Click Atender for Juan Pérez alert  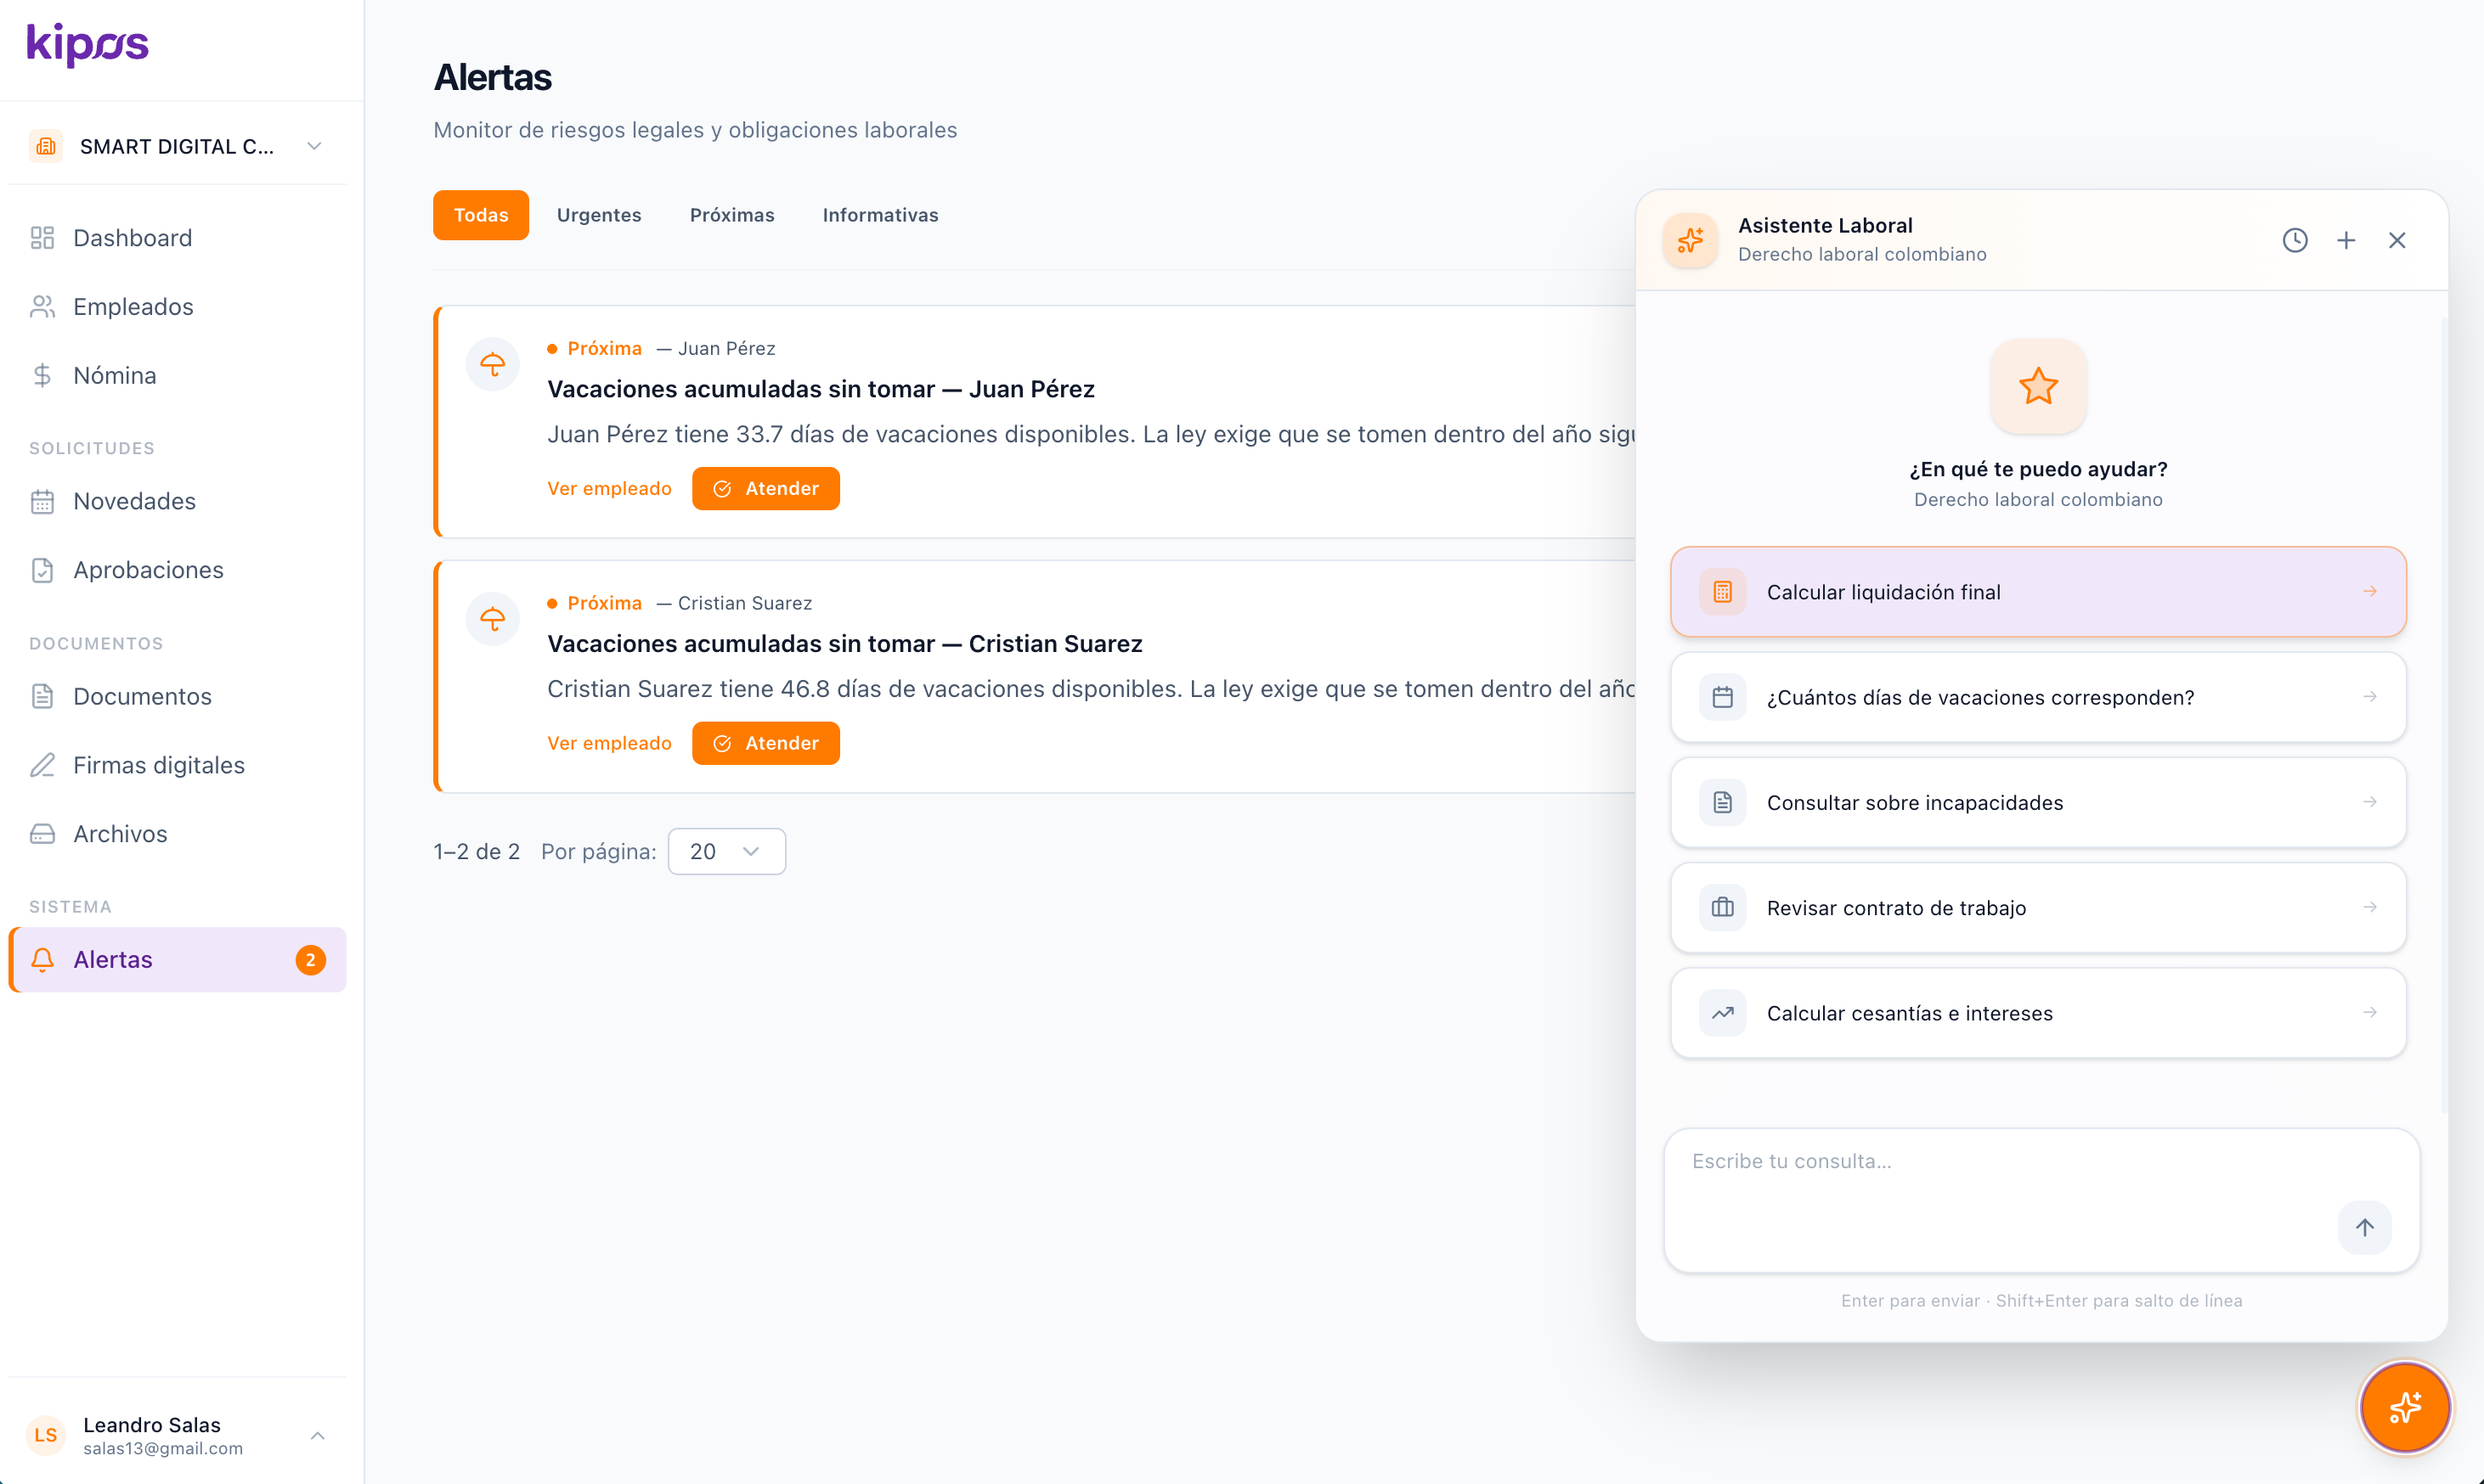pos(765,488)
